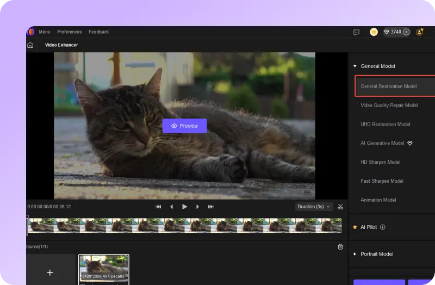435x285 pixels.
Task: Click the AI Pilot info icon
Action: coord(383,227)
